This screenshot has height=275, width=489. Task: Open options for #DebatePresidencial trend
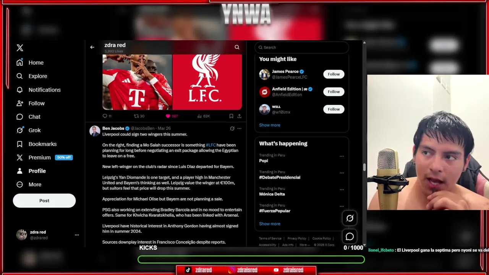tap(342, 173)
